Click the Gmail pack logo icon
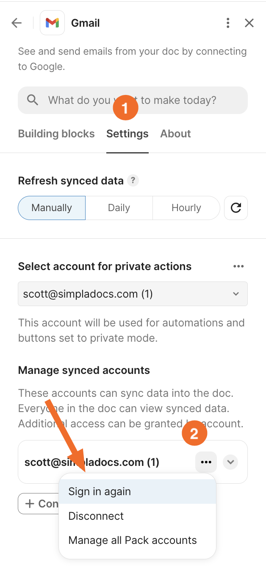Viewport: 266px width, 574px height. pyautogui.click(x=52, y=23)
